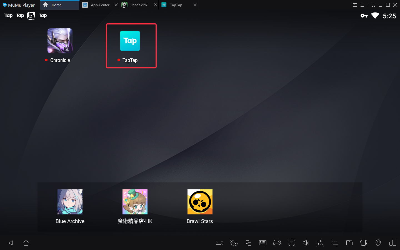Open Blue Archive from the dock
Image resolution: width=400 pixels, height=250 pixels.
click(70, 202)
